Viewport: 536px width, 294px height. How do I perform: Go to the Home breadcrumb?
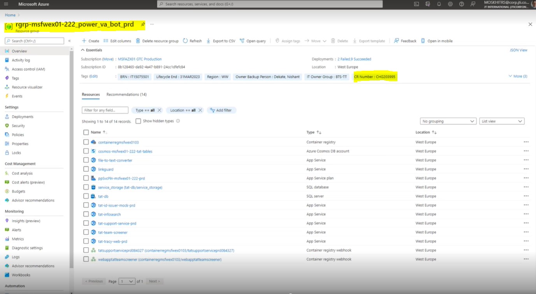tap(10, 15)
